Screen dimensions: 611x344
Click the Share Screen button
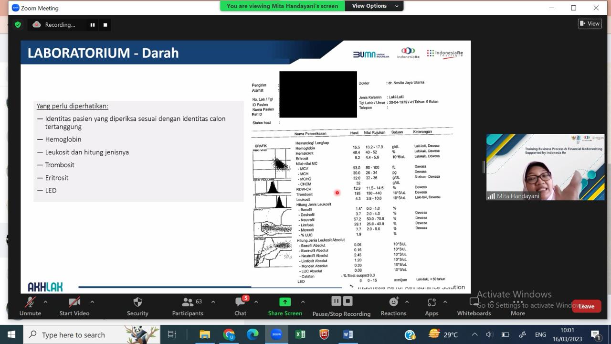coord(285,306)
